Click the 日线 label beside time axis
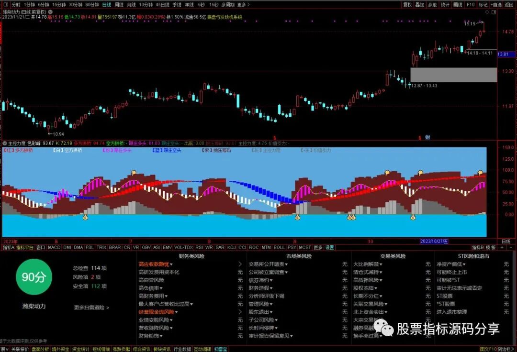The image size is (517, 352). pos(506,242)
